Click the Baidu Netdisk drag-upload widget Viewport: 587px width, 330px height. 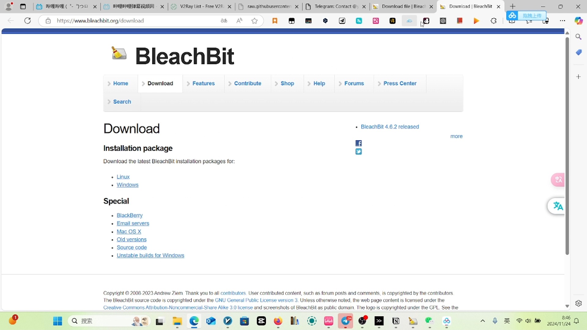coord(526,15)
